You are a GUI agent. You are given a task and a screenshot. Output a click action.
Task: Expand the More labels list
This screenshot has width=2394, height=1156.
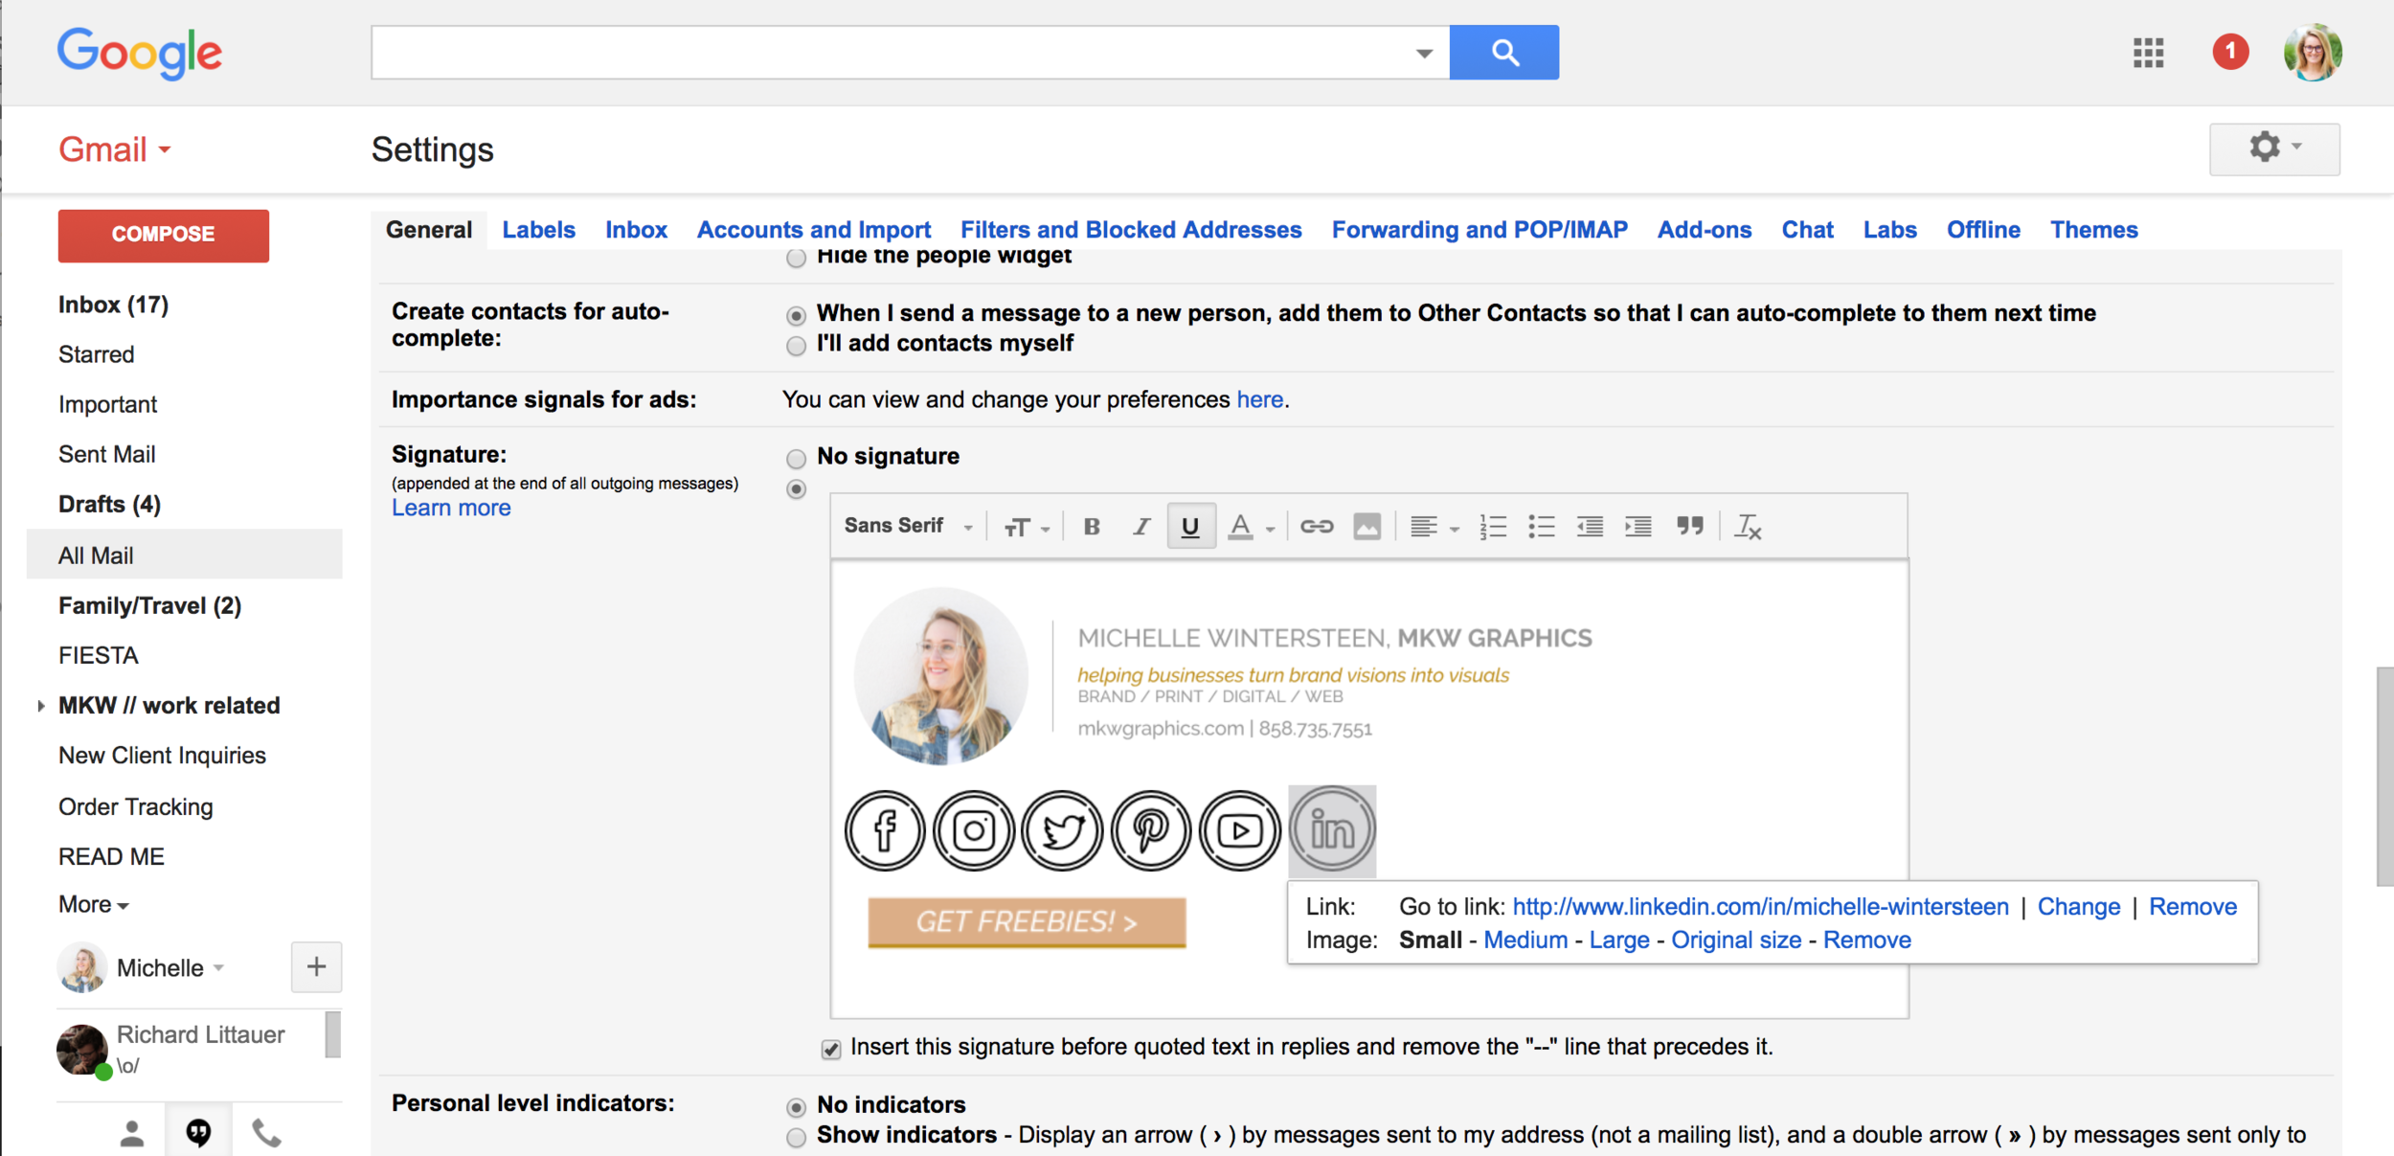coord(94,904)
